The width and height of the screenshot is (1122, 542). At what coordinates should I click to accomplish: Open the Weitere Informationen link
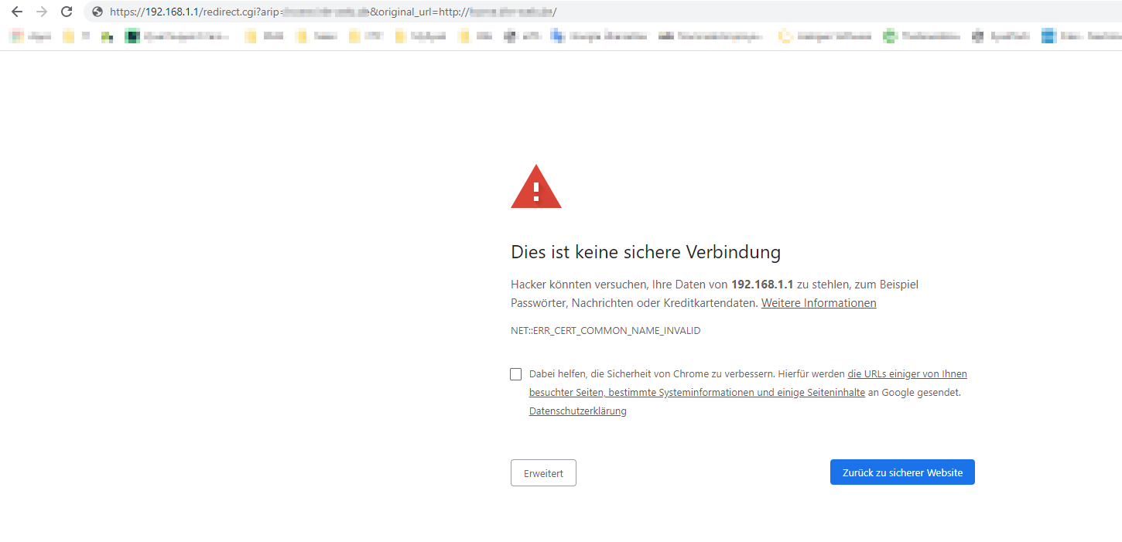pyautogui.click(x=819, y=303)
